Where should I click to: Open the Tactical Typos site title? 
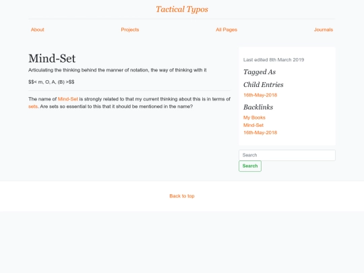pos(182,9)
